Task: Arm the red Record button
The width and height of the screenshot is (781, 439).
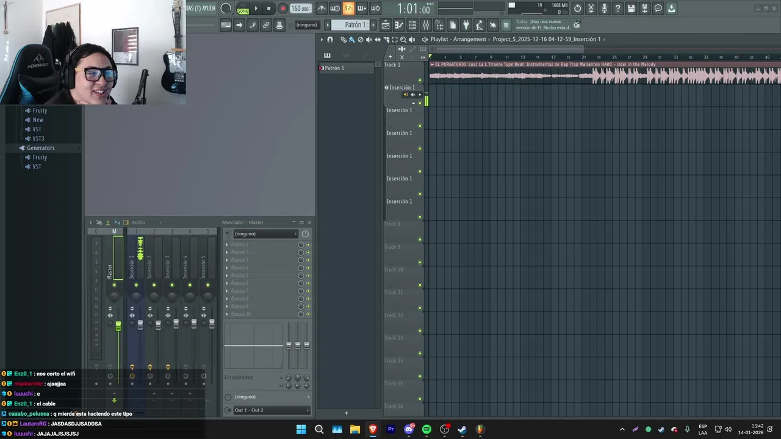Action: pyautogui.click(x=283, y=9)
